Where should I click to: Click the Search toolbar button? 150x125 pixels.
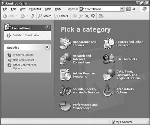[x=45, y=16]
